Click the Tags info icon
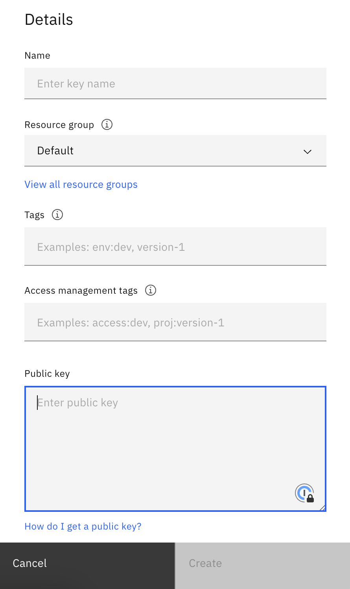Screen dimensions: 350x589 point(57,215)
